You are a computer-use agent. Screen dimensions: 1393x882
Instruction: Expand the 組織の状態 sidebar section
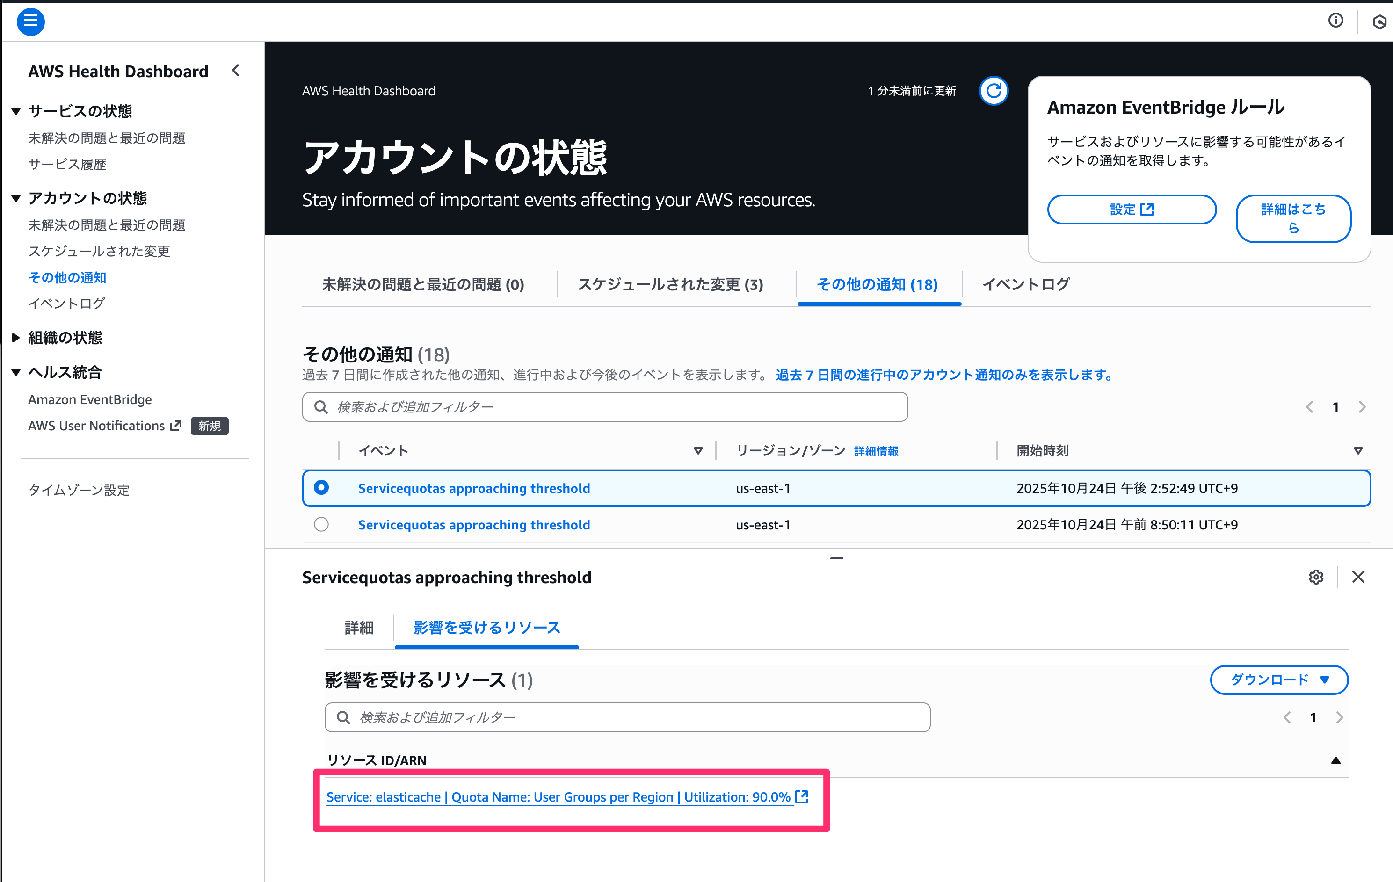(x=15, y=338)
